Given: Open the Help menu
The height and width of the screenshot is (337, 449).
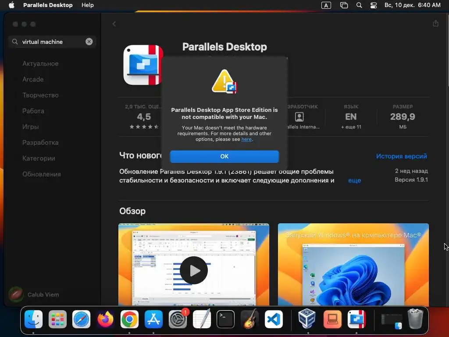Looking at the screenshot, I should coord(87,5).
